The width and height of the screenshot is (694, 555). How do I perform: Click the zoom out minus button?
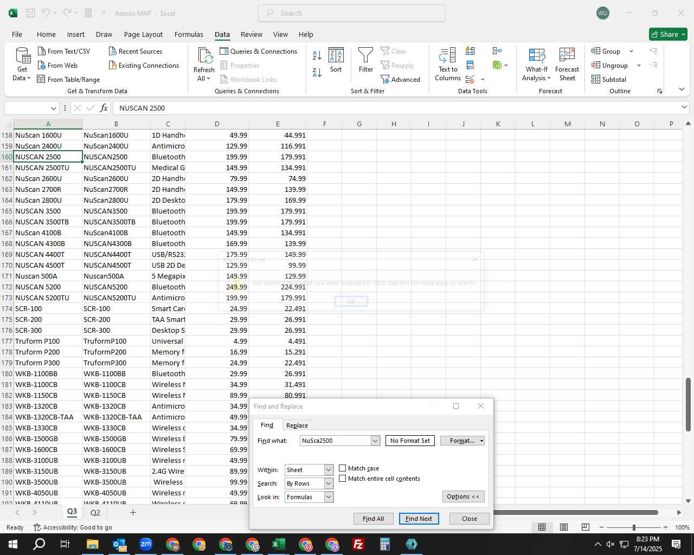point(602,527)
